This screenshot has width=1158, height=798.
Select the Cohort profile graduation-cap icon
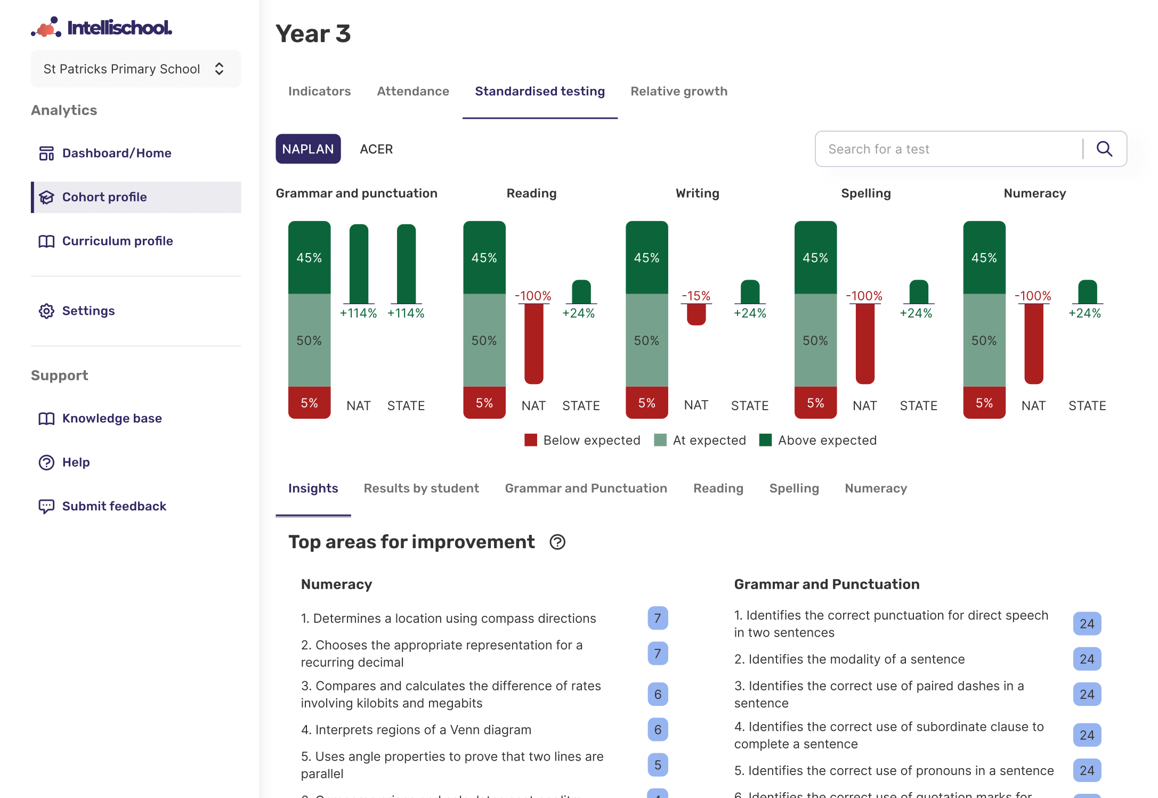pos(47,197)
